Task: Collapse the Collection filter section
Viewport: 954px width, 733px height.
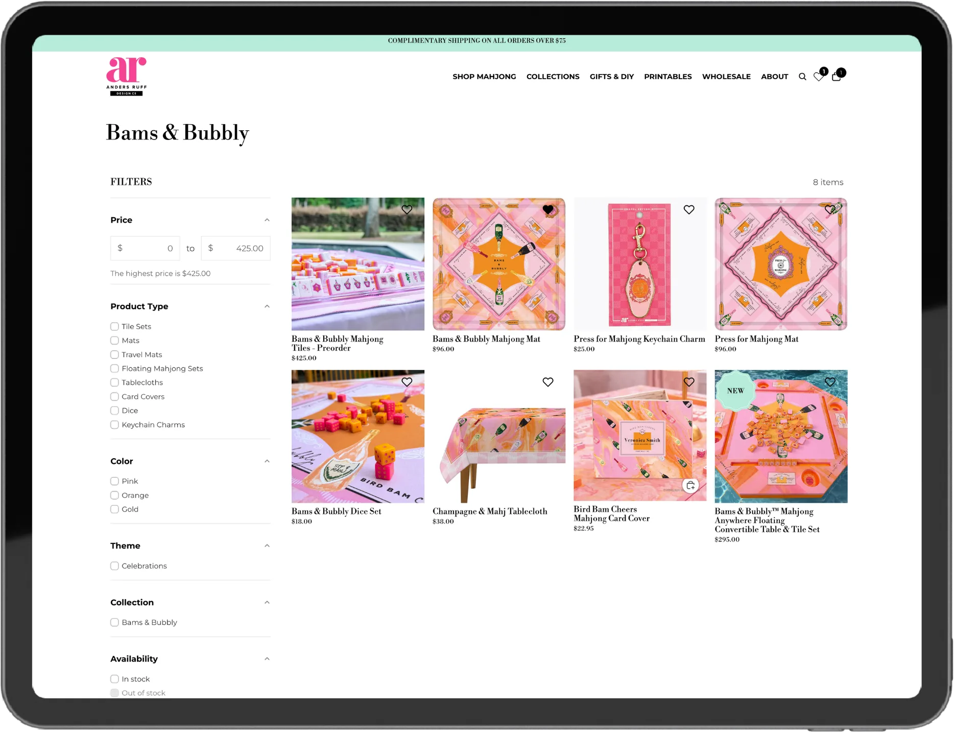Action: [267, 603]
